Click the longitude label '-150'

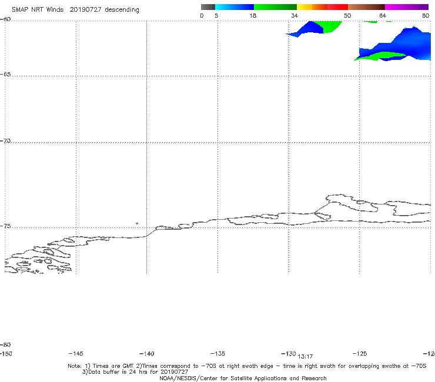tap(6, 353)
